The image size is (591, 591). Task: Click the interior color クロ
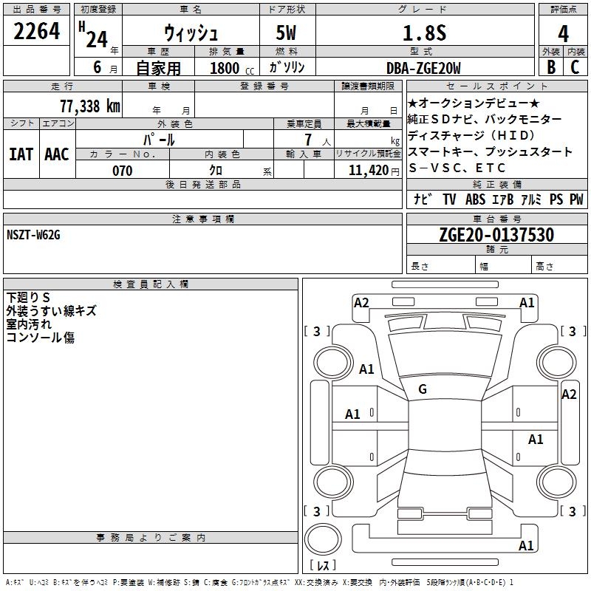click(x=216, y=171)
